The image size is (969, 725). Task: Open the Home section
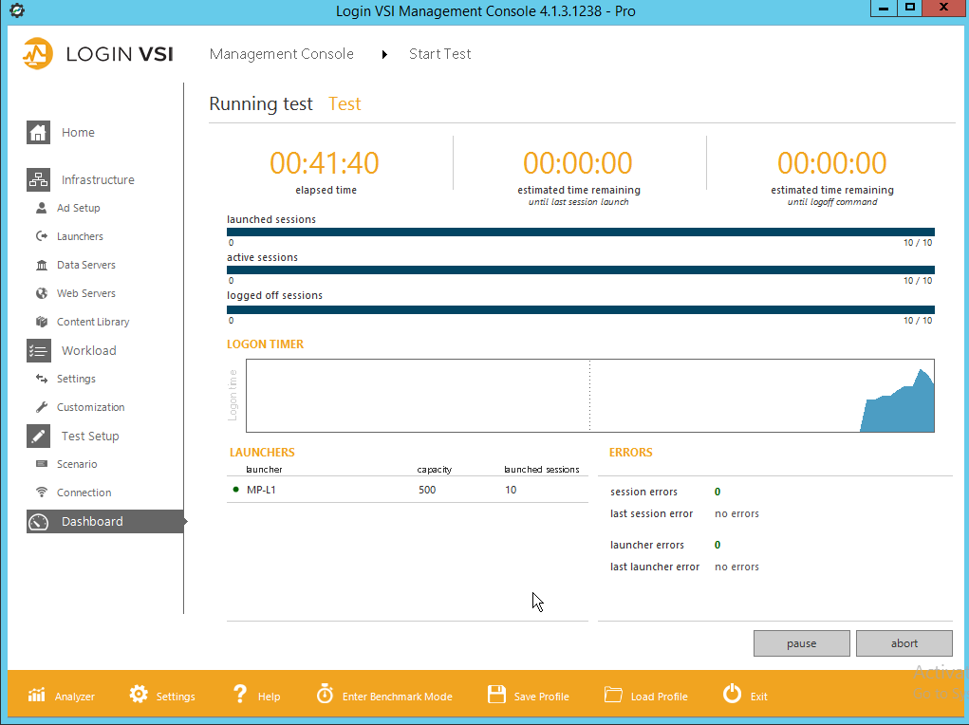point(78,132)
